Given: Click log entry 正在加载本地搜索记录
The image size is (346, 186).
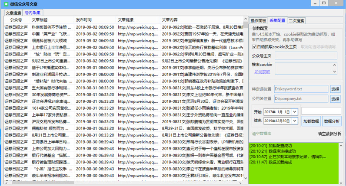Looking at the screenshot, I should pos(287,157).
